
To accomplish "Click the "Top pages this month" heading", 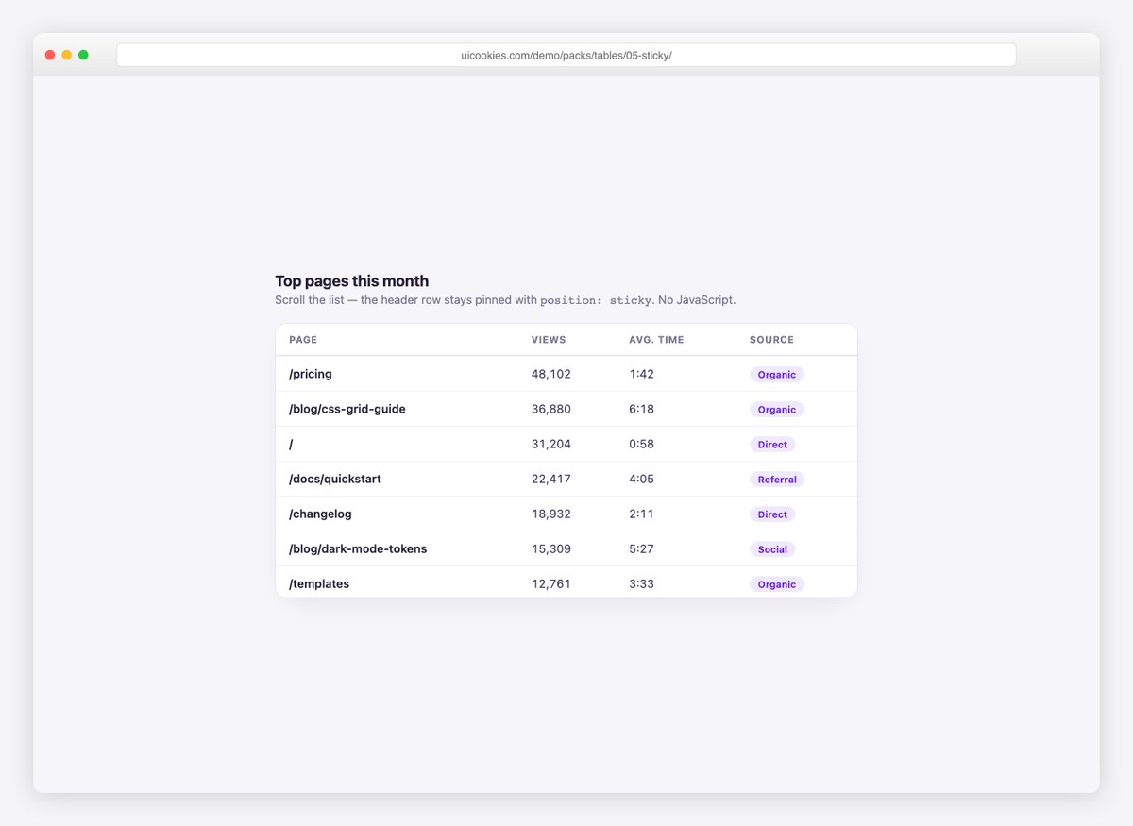I will pos(352,281).
